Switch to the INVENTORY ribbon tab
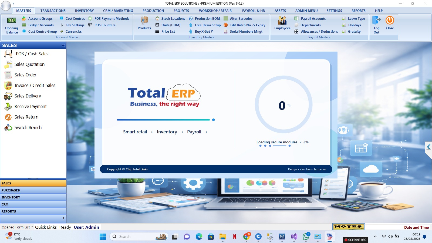The image size is (432, 243). pos(85,11)
